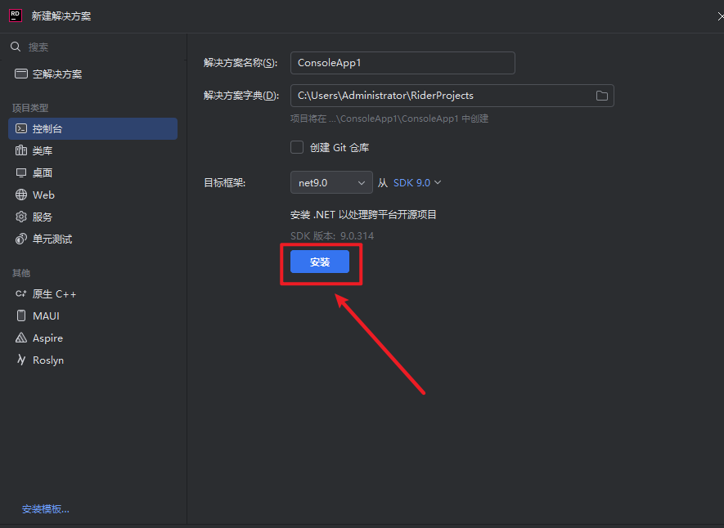Choose the Web project type
The image size is (724, 528).
[x=92, y=195]
